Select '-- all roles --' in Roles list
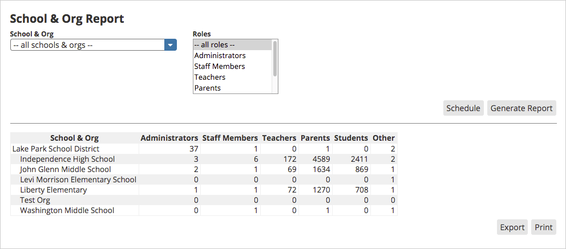 tap(232, 45)
